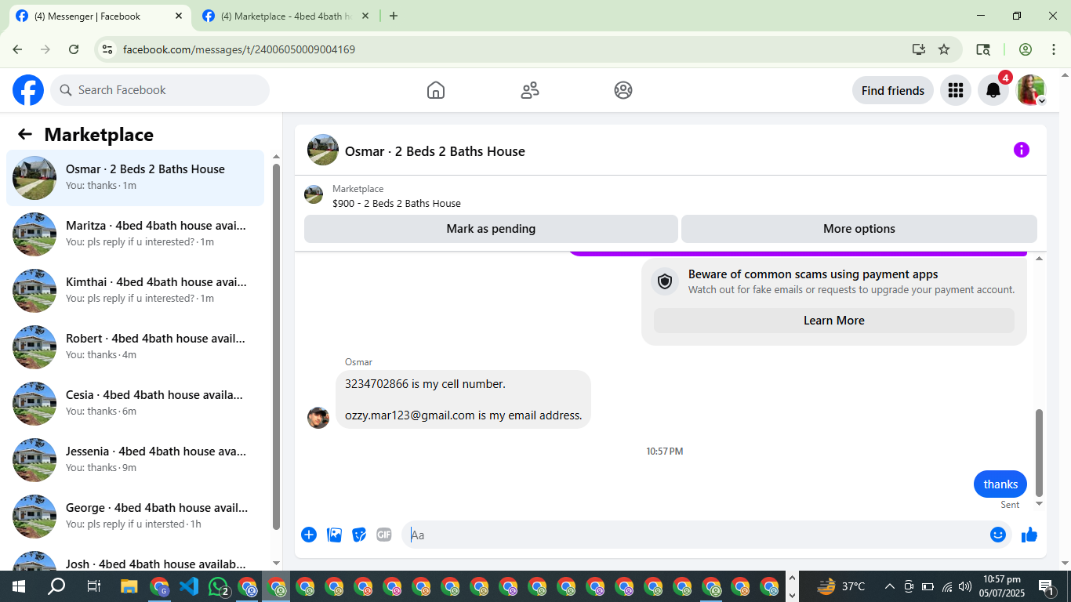Open Visual Studio Code from taskbar

189,586
